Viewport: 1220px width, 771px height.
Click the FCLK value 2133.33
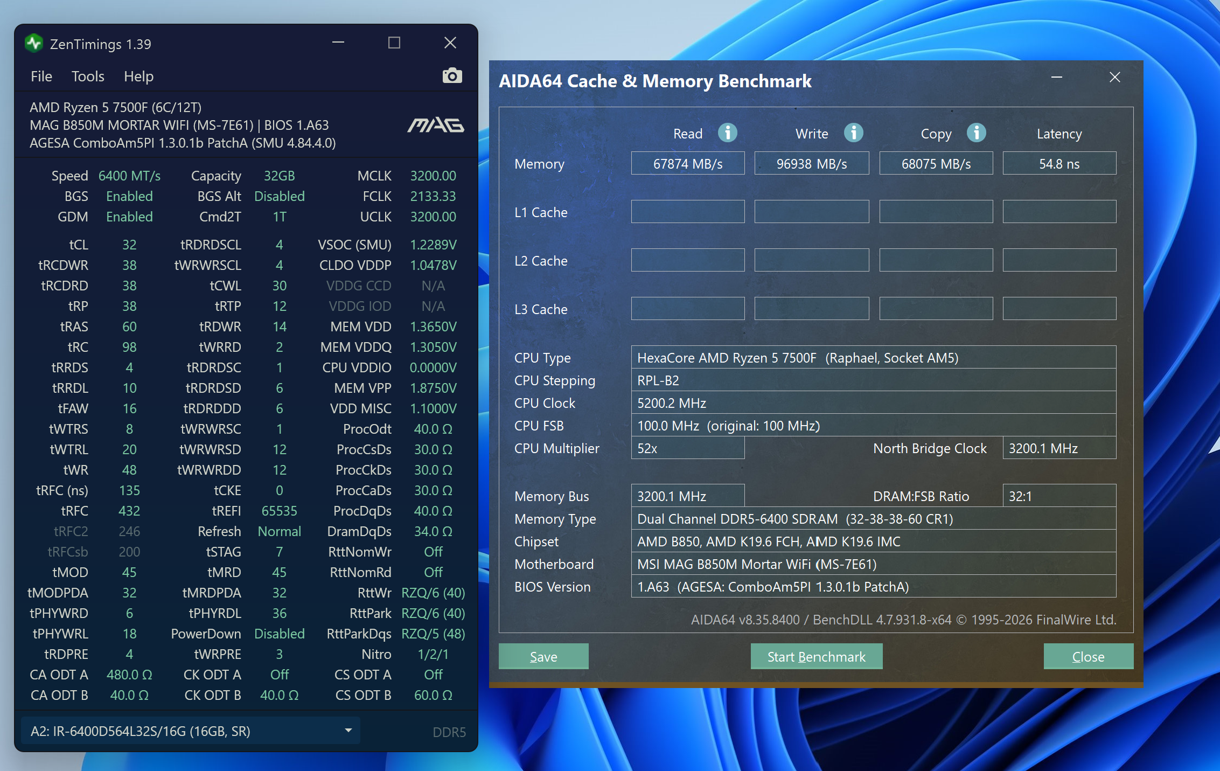point(433,197)
